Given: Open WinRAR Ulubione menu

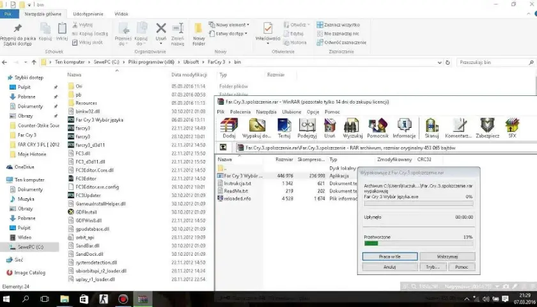Looking at the screenshot, I should (x=292, y=112).
